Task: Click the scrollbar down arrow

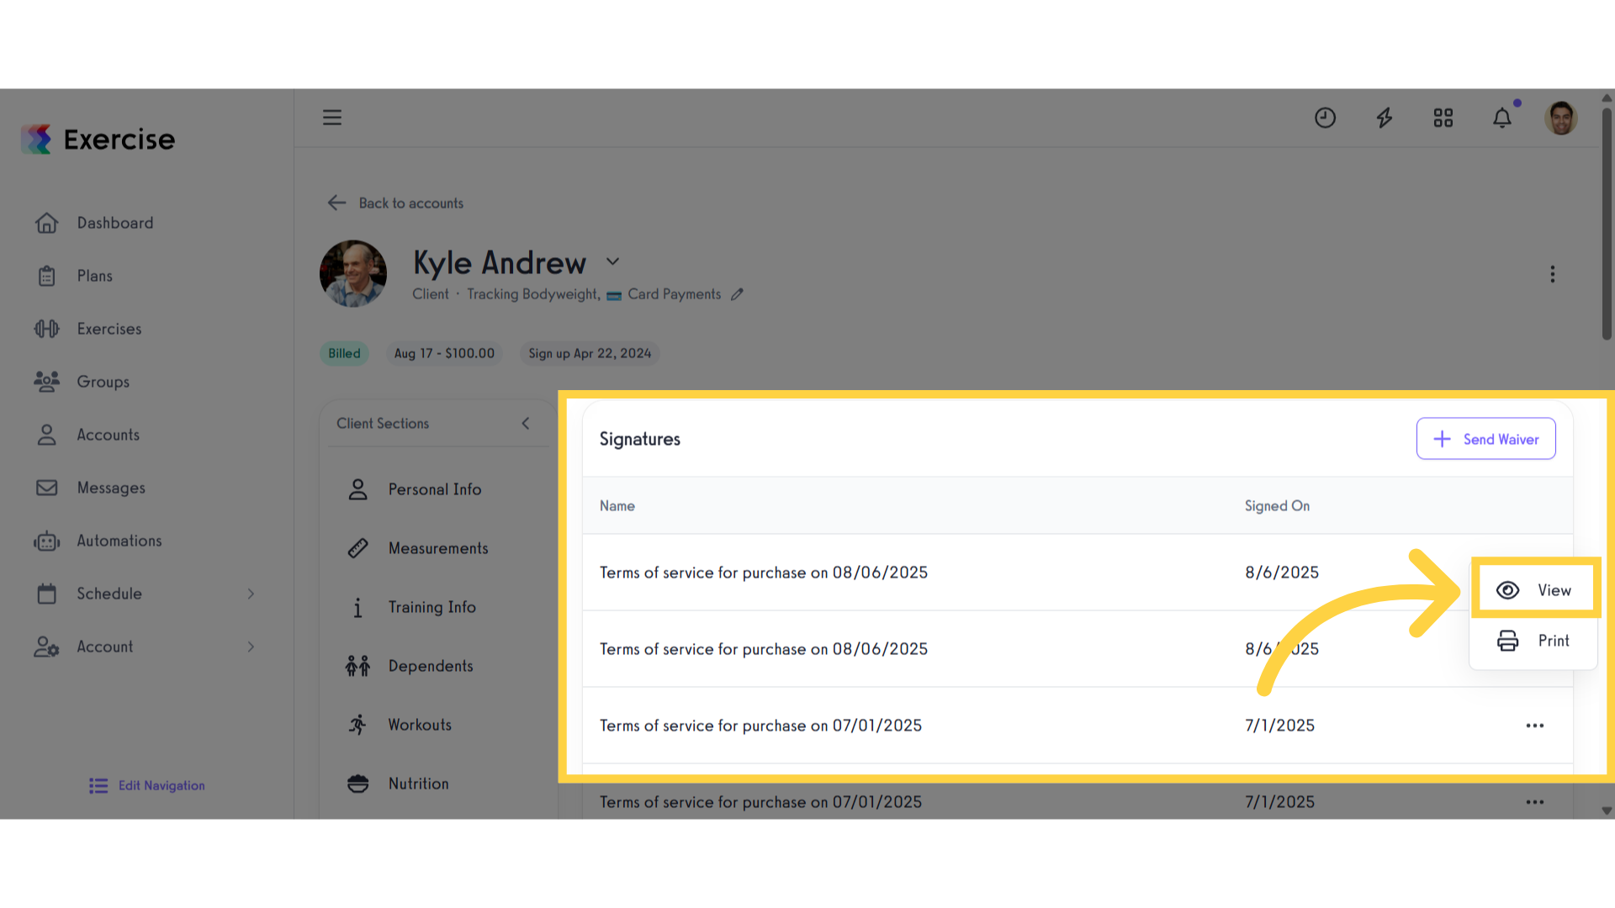Action: click(1607, 811)
